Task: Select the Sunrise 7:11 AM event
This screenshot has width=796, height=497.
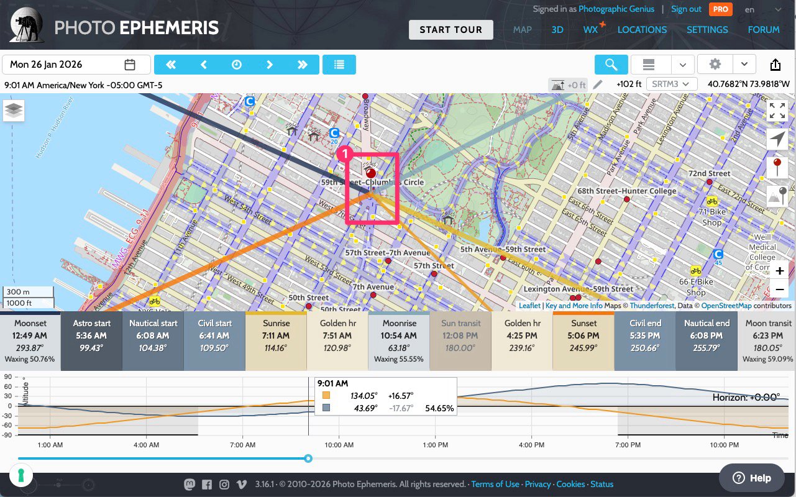Action: point(276,341)
